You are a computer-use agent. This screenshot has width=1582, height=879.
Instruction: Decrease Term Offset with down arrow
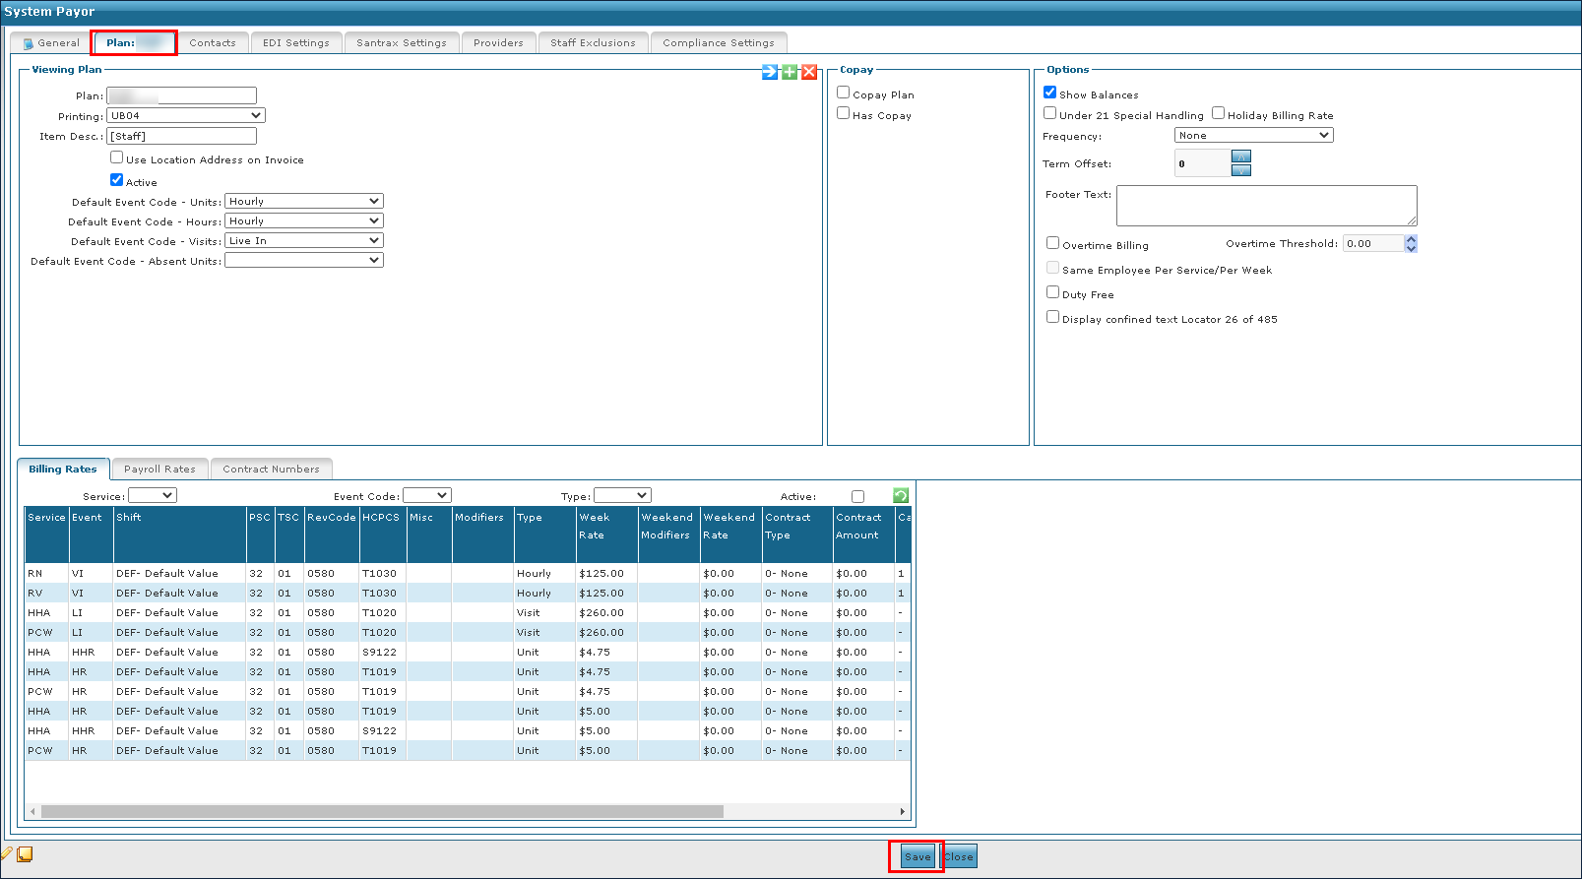click(1241, 170)
